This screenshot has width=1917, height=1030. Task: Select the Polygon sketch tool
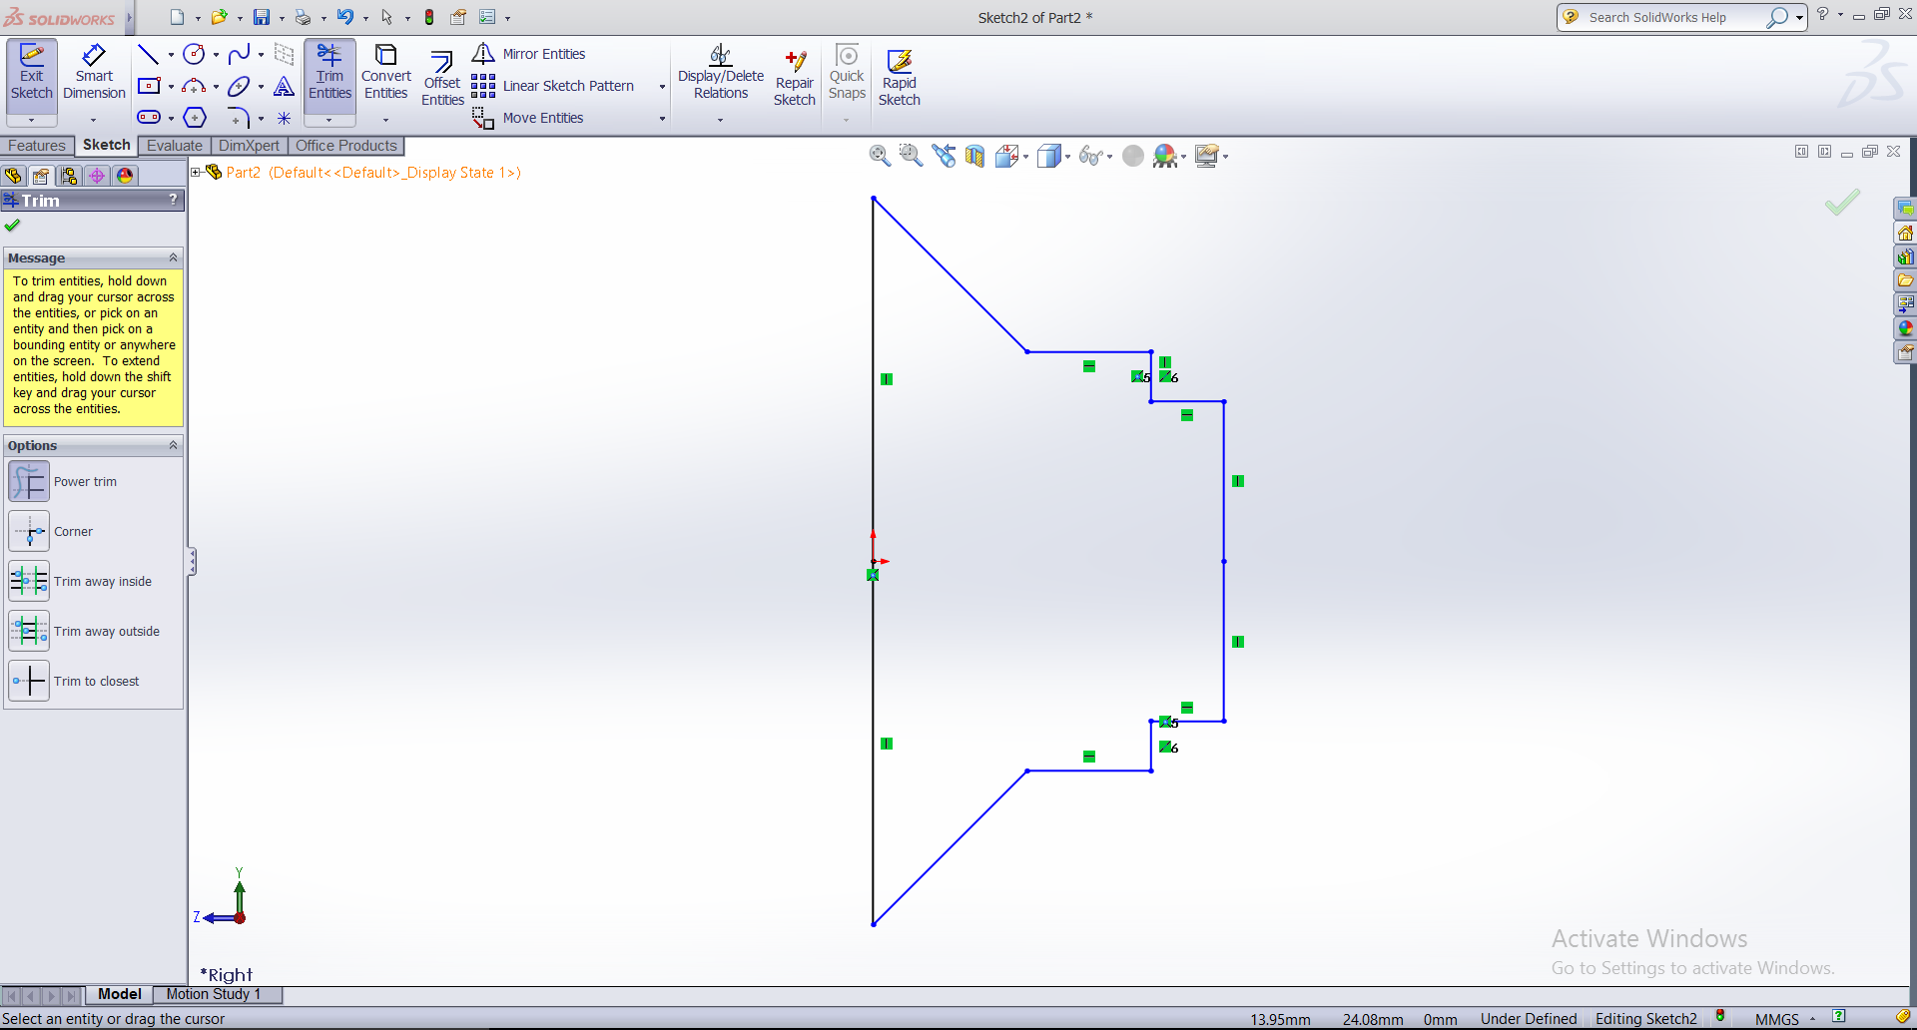tap(195, 118)
